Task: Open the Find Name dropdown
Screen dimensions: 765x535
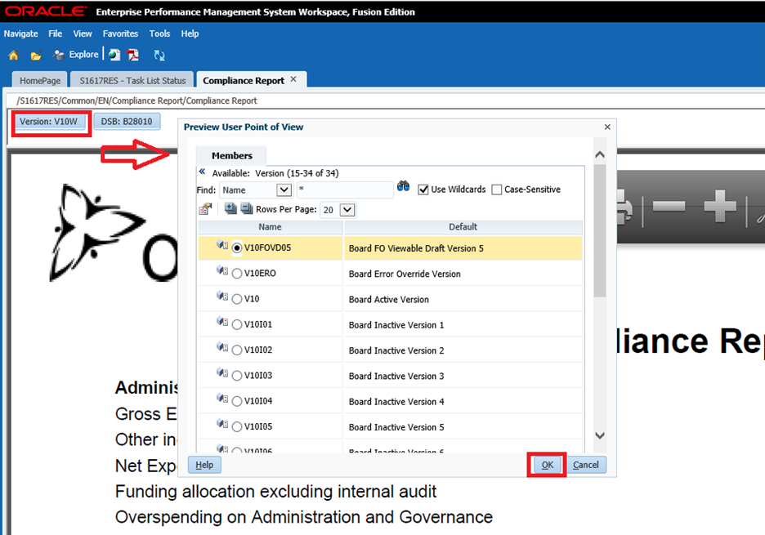Action: 284,189
